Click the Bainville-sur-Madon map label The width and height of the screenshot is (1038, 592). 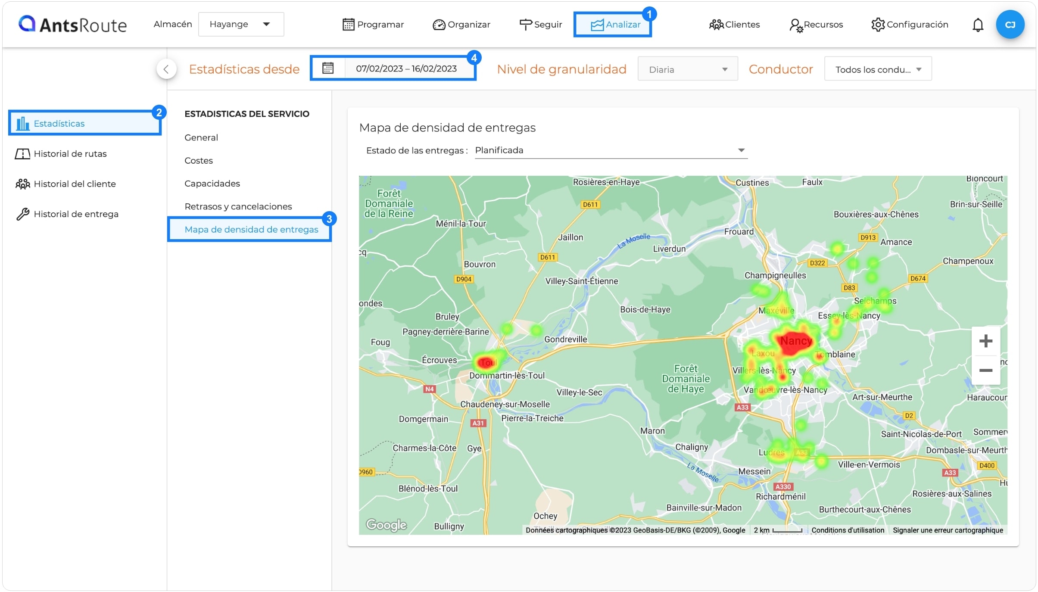click(x=704, y=508)
